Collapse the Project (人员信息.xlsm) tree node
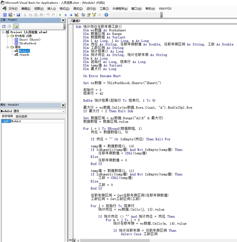This screenshot has width=237, height=242. (3, 32)
